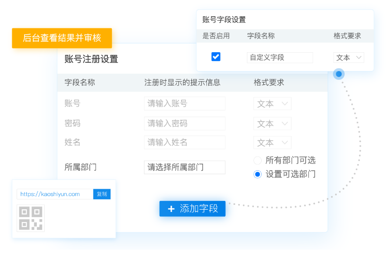
Task: Click the 自定义字段 name input
Action: 280,57
